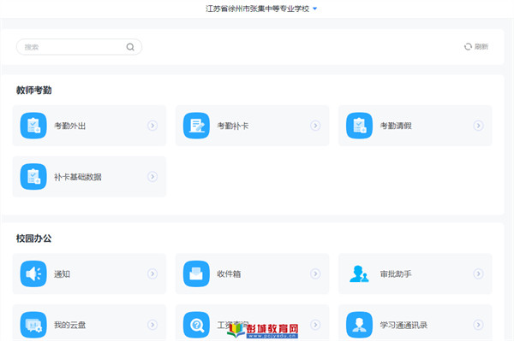Click the 工资查询 magnifier icon
Image resolution: width=514 pixels, height=341 pixels.
pyautogui.click(x=196, y=325)
